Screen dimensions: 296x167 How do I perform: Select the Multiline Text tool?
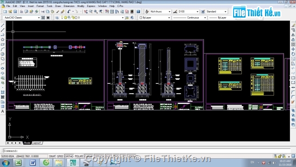tap(3, 111)
